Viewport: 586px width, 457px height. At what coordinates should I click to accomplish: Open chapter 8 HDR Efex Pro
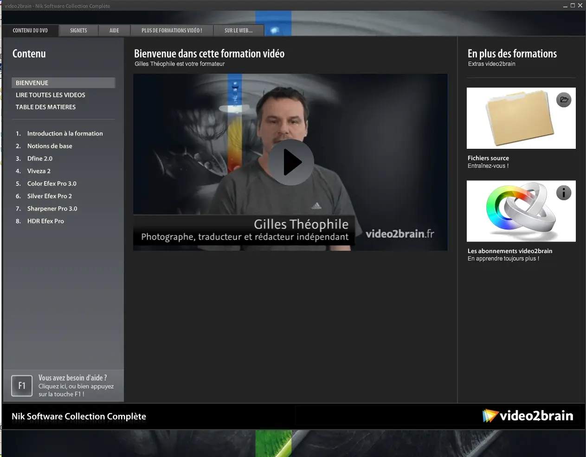tap(40, 221)
